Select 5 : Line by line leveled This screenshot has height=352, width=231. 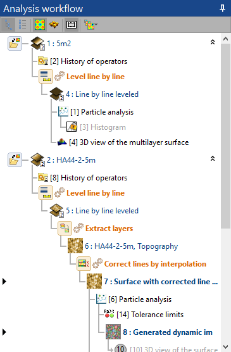pyautogui.click(x=102, y=211)
